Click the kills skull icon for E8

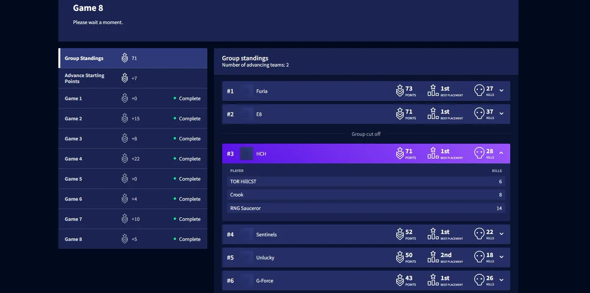click(479, 114)
